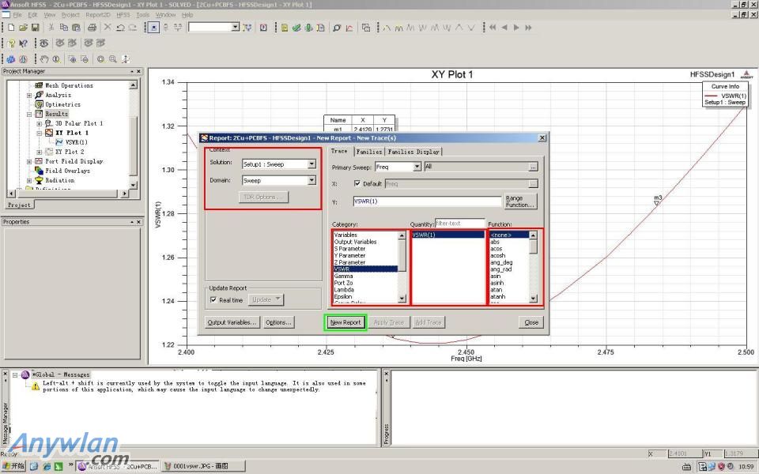759x474 pixels.
Task: Click the step backward animation icon
Action: click(504, 28)
